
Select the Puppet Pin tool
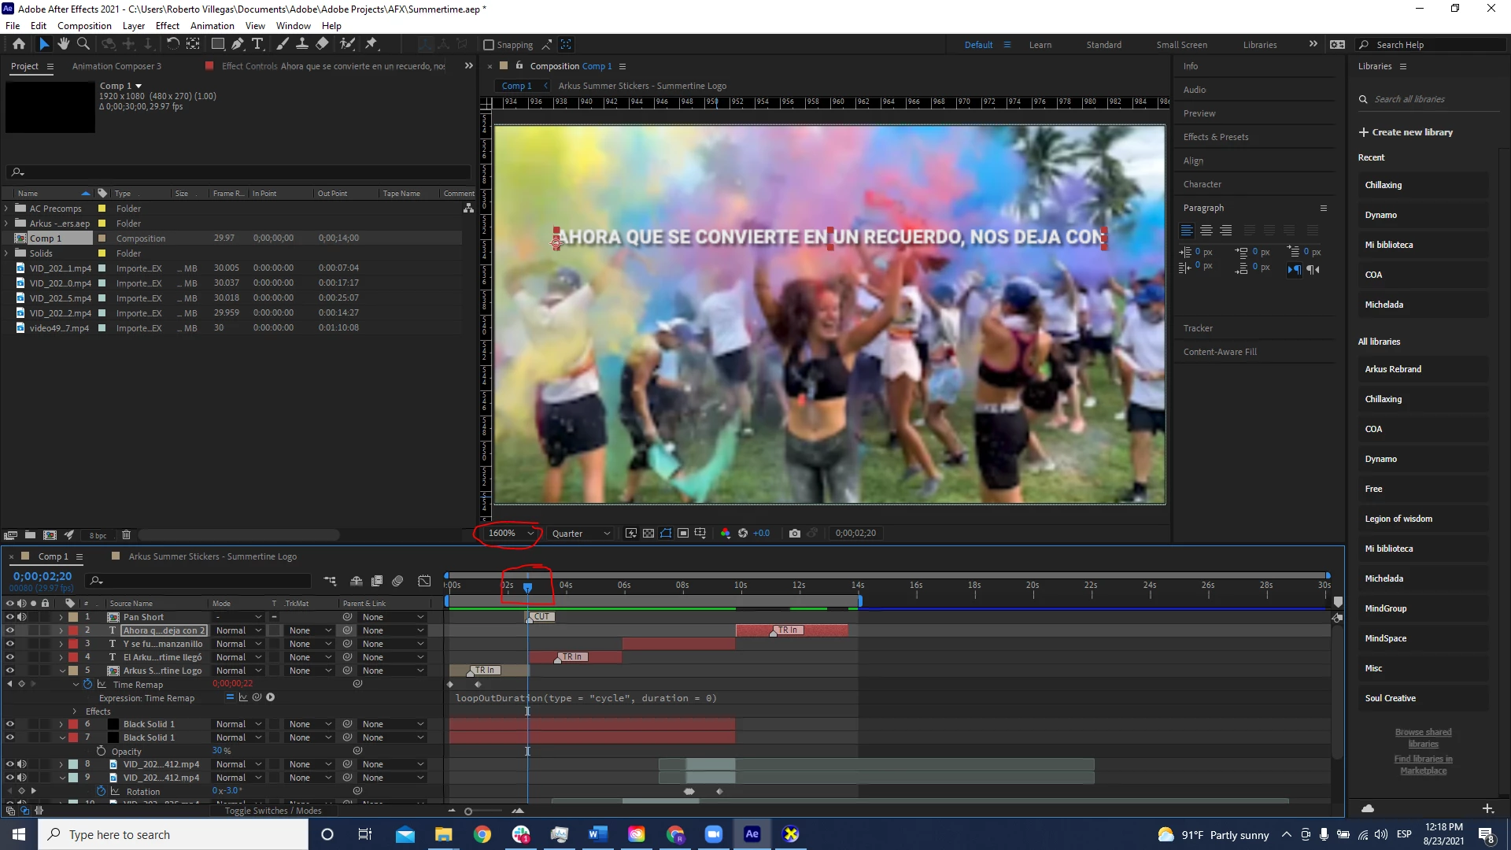pos(371,44)
